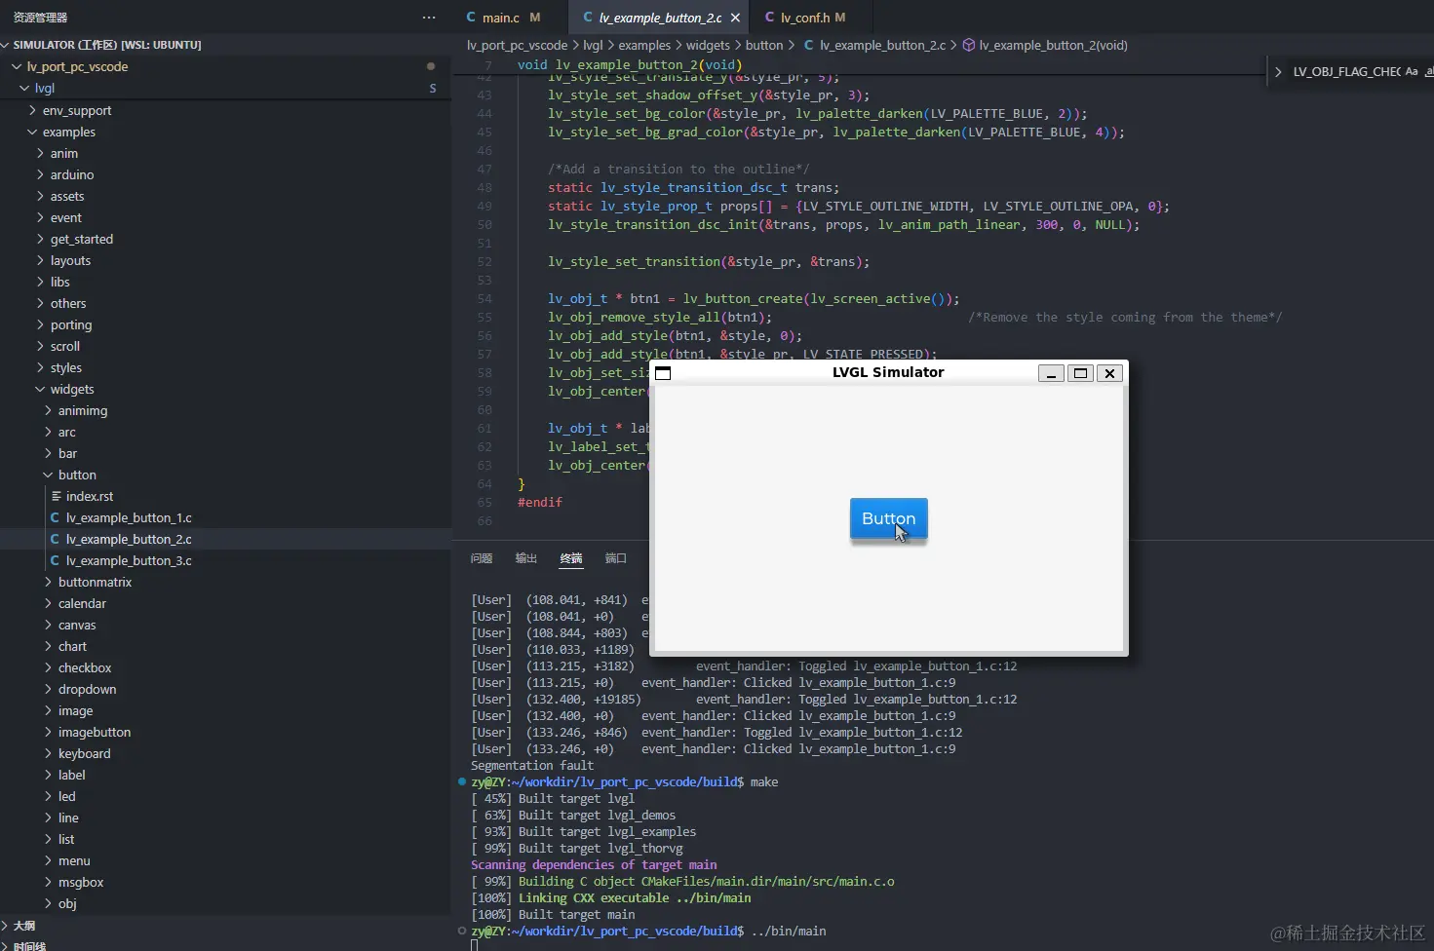Click 'examples' in the breadcrumb path
The height and width of the screenshot is (951, 1434).
644,45
